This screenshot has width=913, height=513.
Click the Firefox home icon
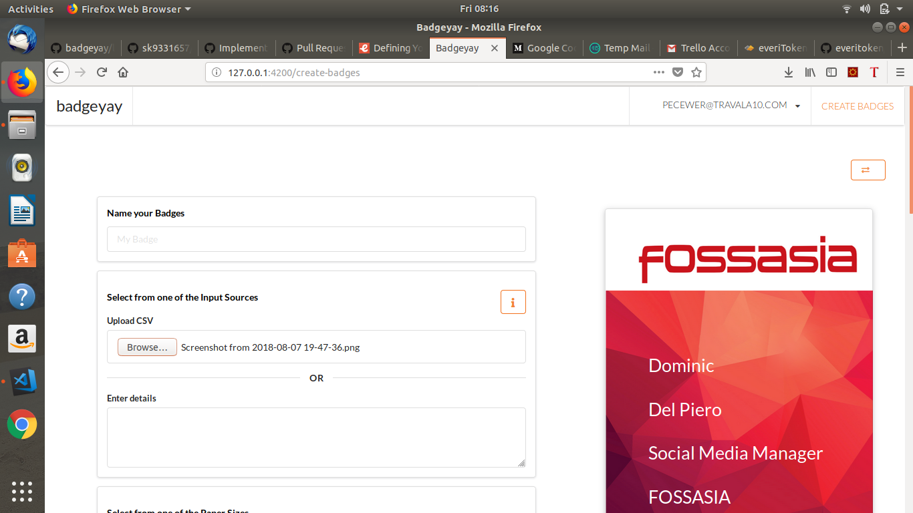pyautogui.click(x=123, y=72)
